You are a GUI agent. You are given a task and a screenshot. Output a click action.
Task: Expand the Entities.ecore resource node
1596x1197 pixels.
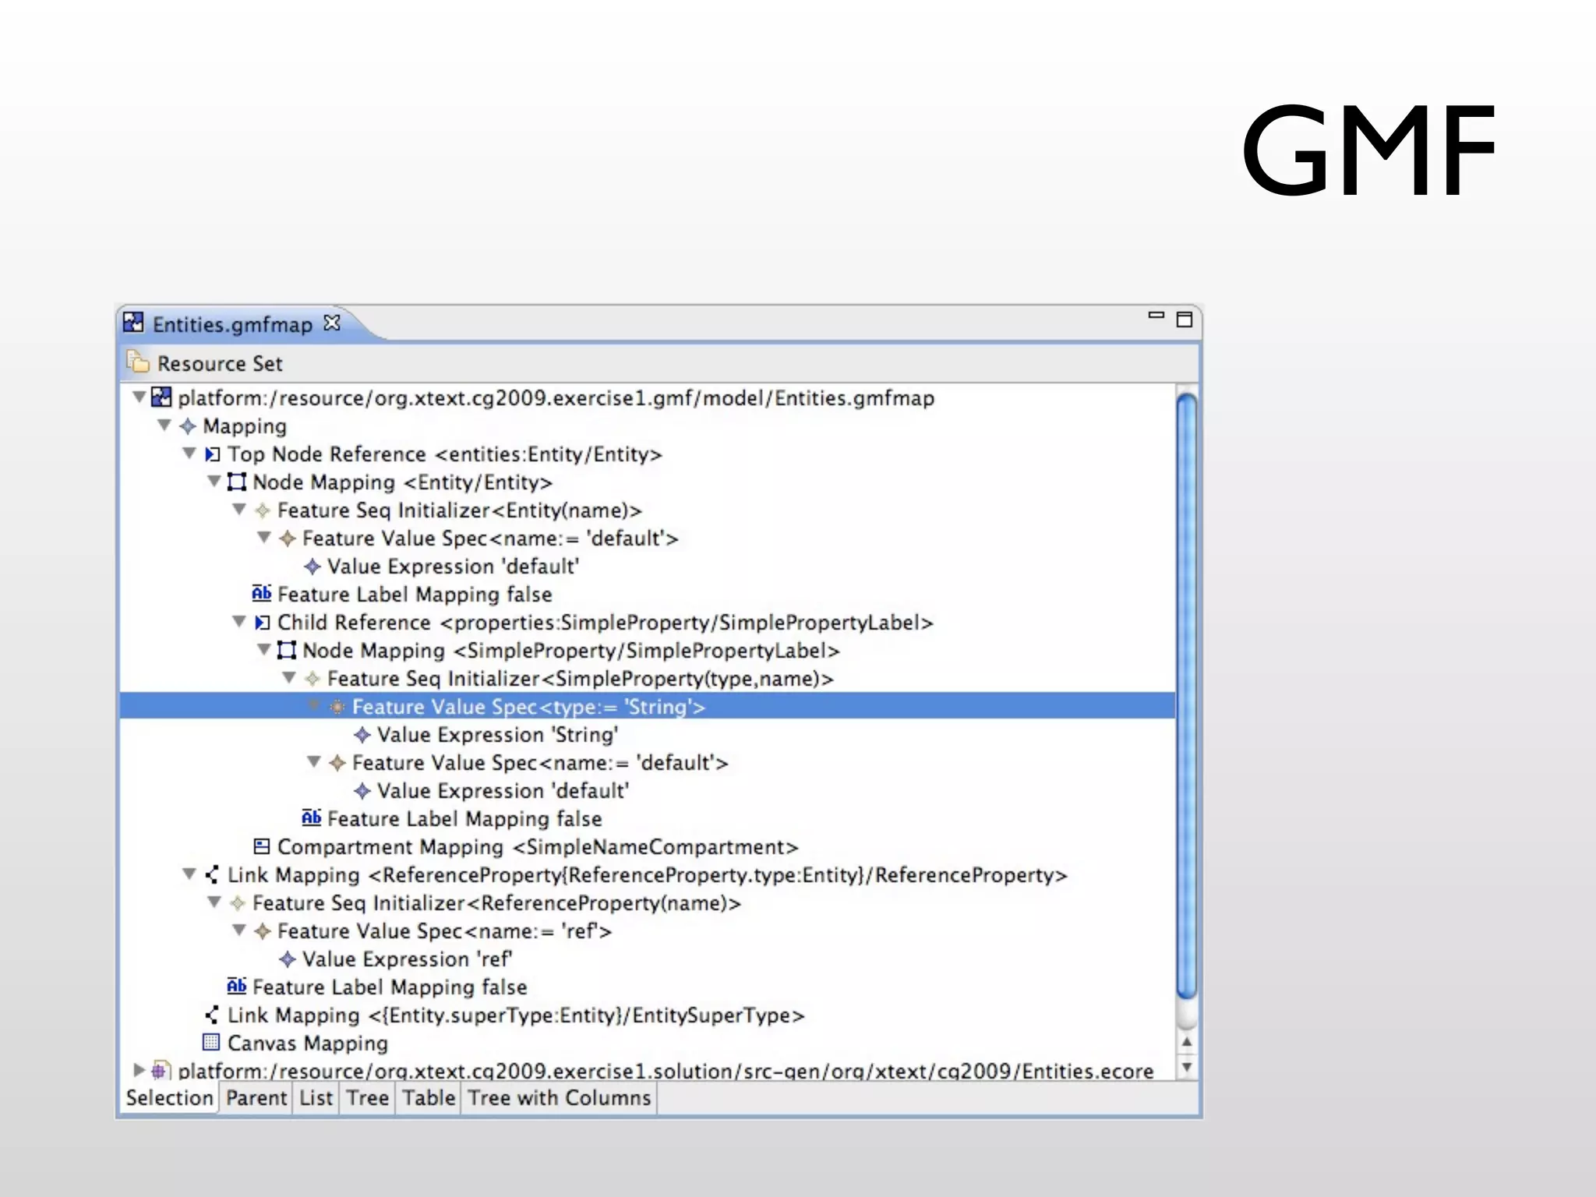[x=139, y=1070]
